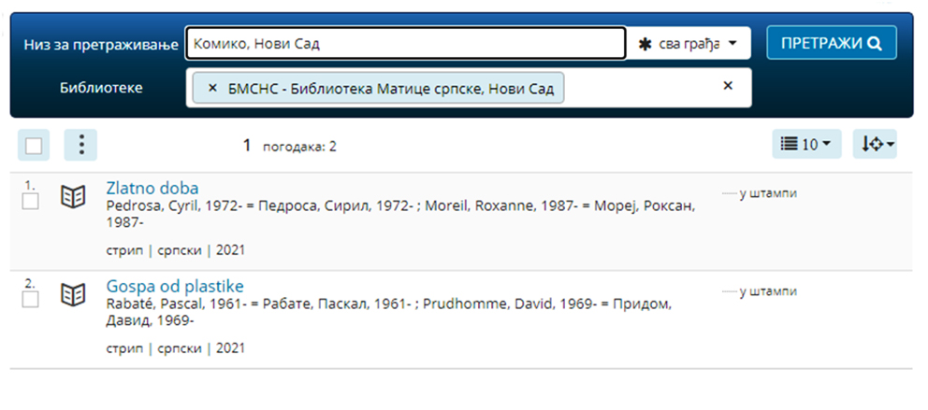Click у штампи status for Zlatno doba
This screenshot has width=928, height=410.
point(768,193)
